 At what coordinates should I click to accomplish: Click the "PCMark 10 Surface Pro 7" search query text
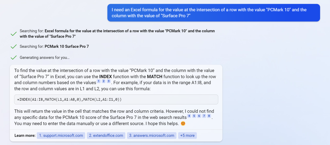[67, 46]
